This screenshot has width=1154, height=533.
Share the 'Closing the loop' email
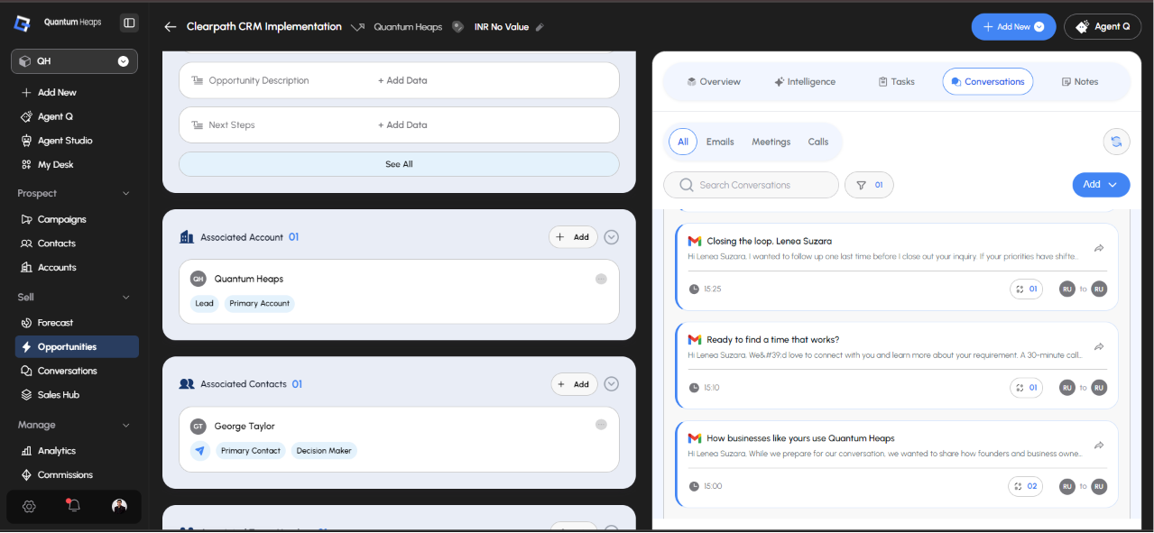(1099, 248)
